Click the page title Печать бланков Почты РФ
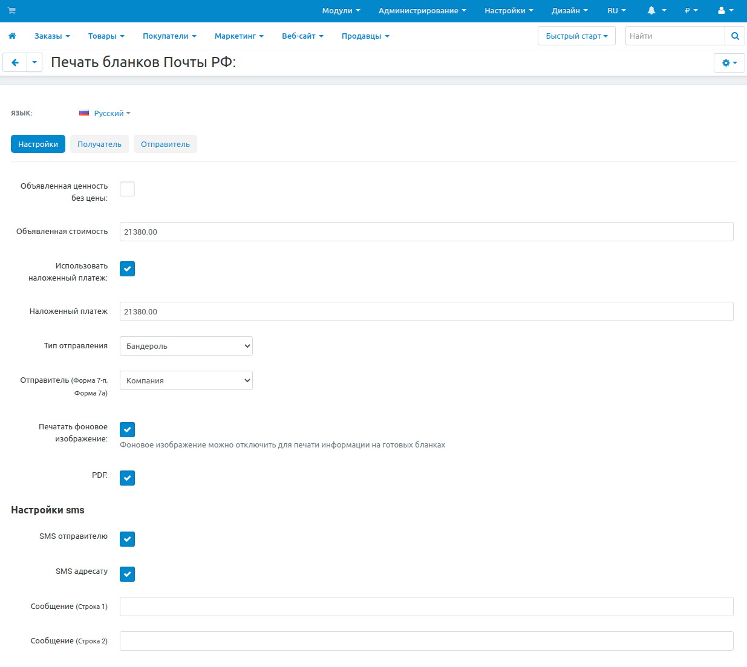747x667 pixels. [143, 62]
